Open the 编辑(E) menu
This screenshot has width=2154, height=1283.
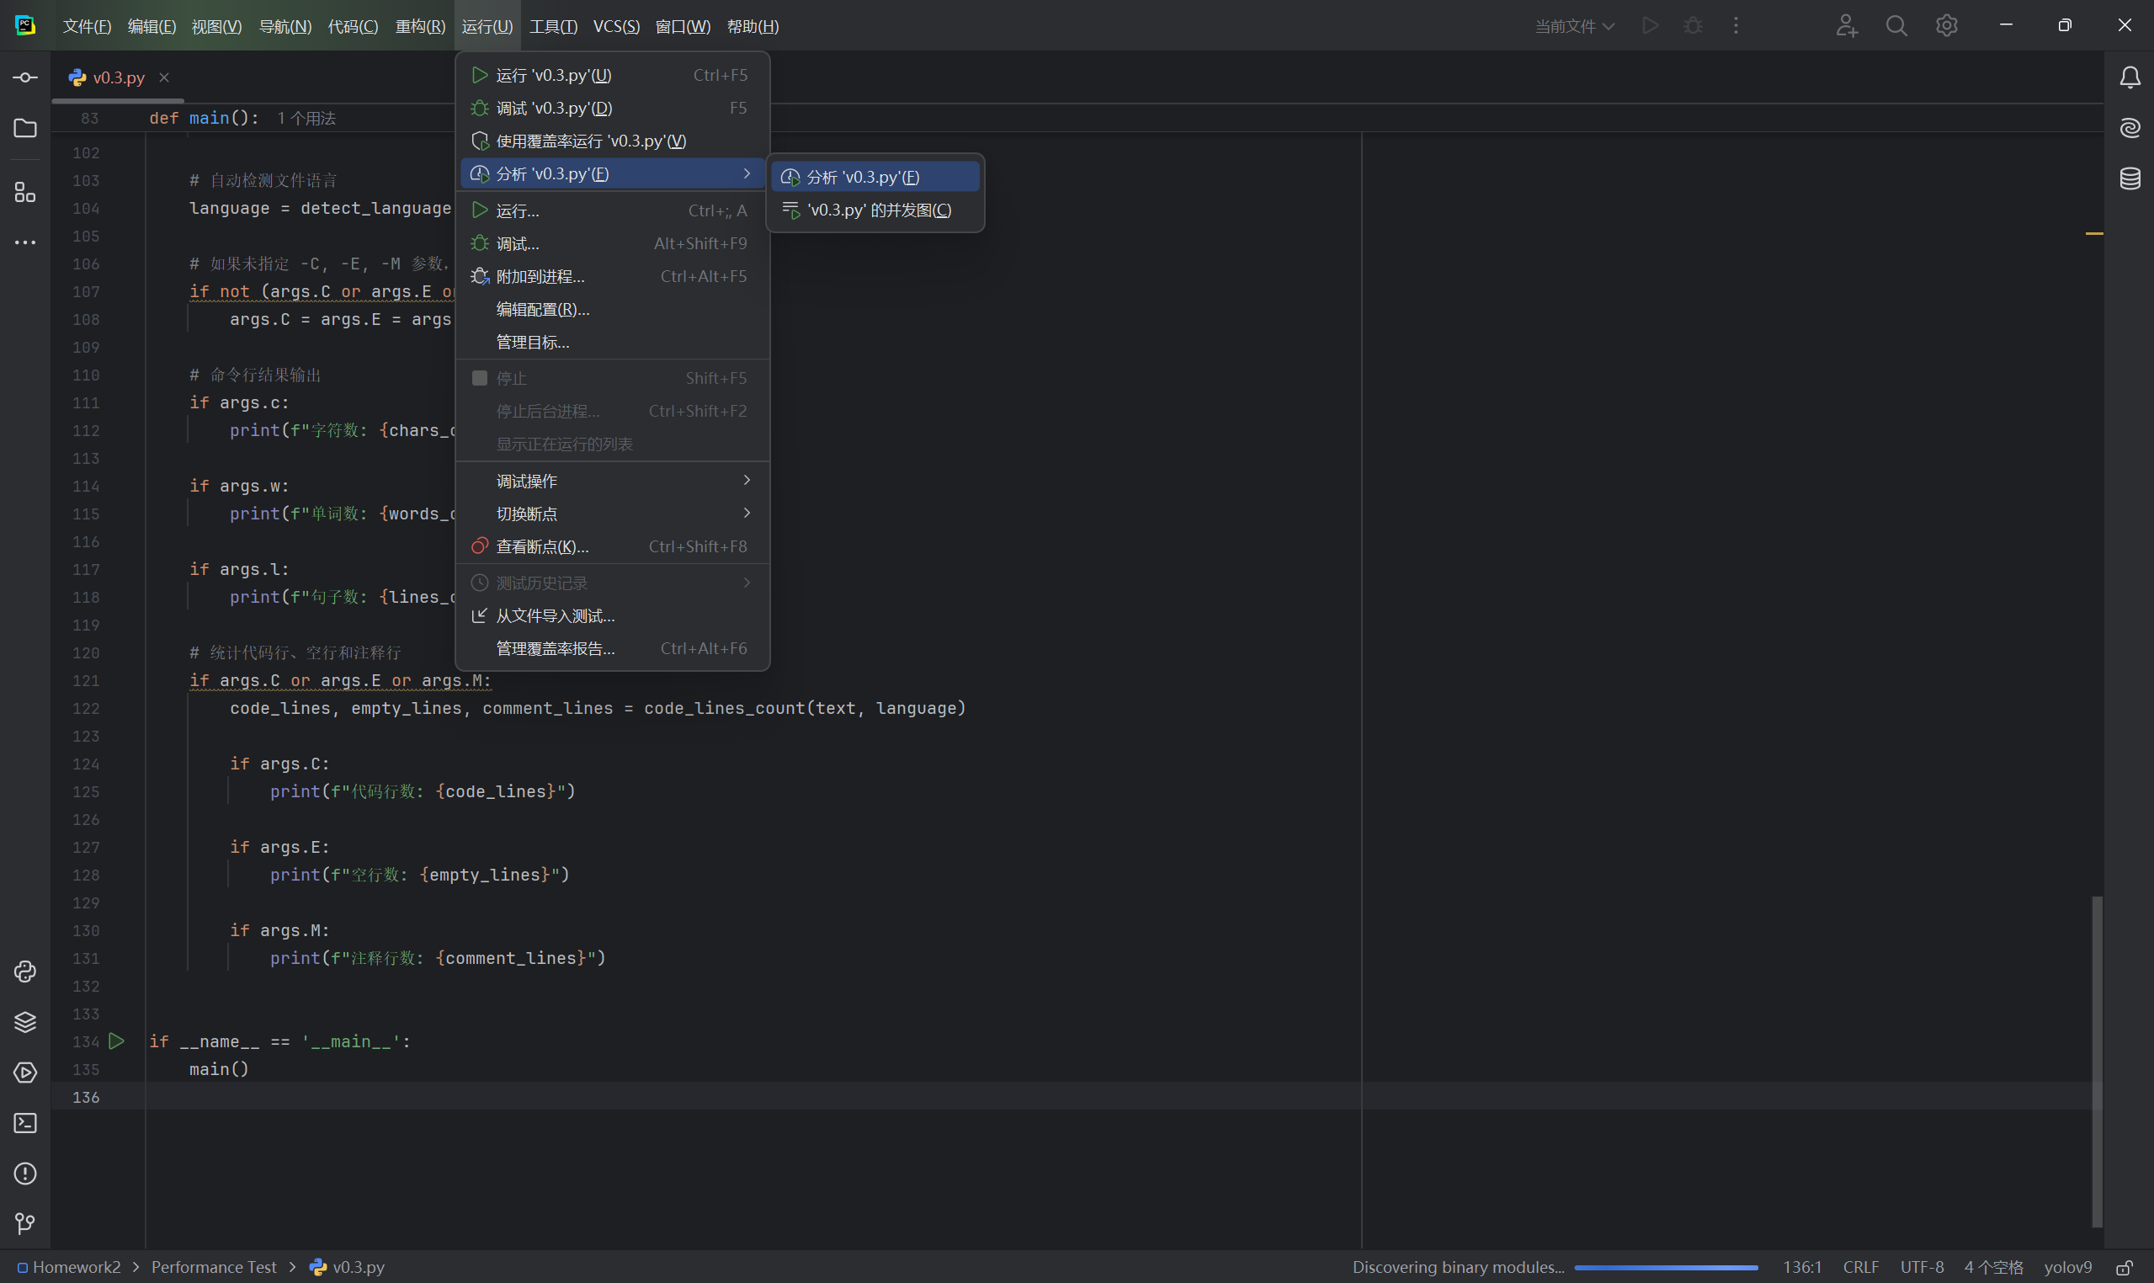(152, 26)
